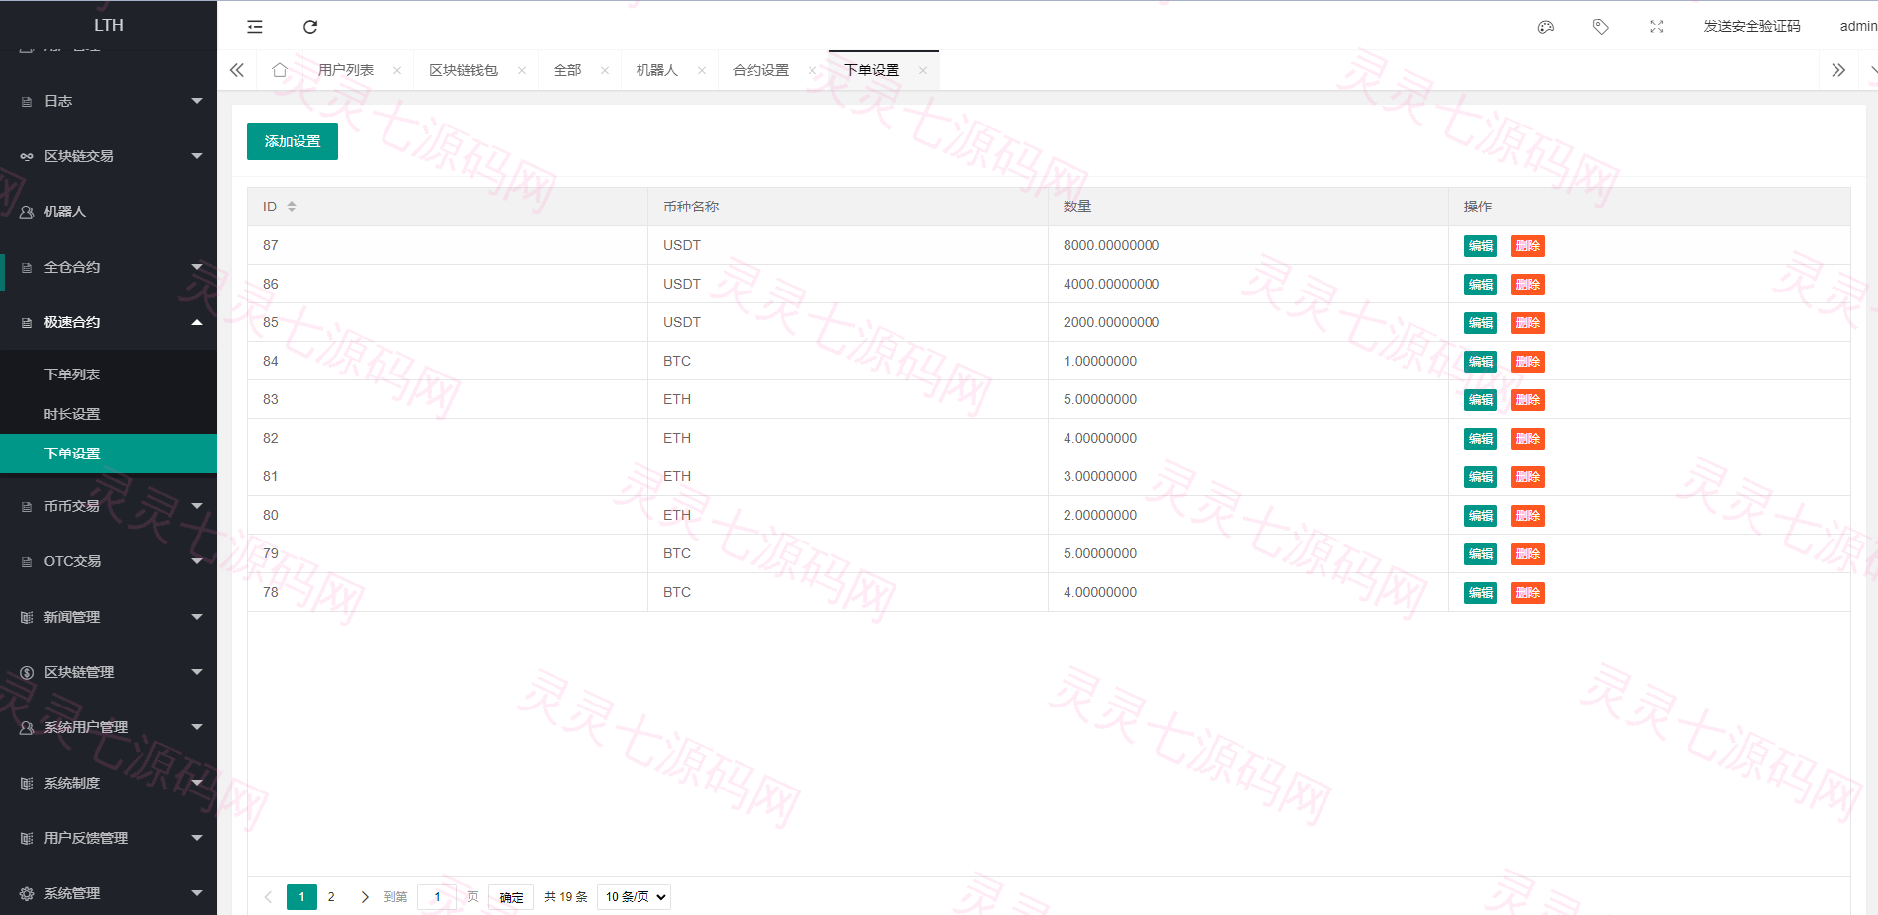Delete row ID 79

point(1528,554)
